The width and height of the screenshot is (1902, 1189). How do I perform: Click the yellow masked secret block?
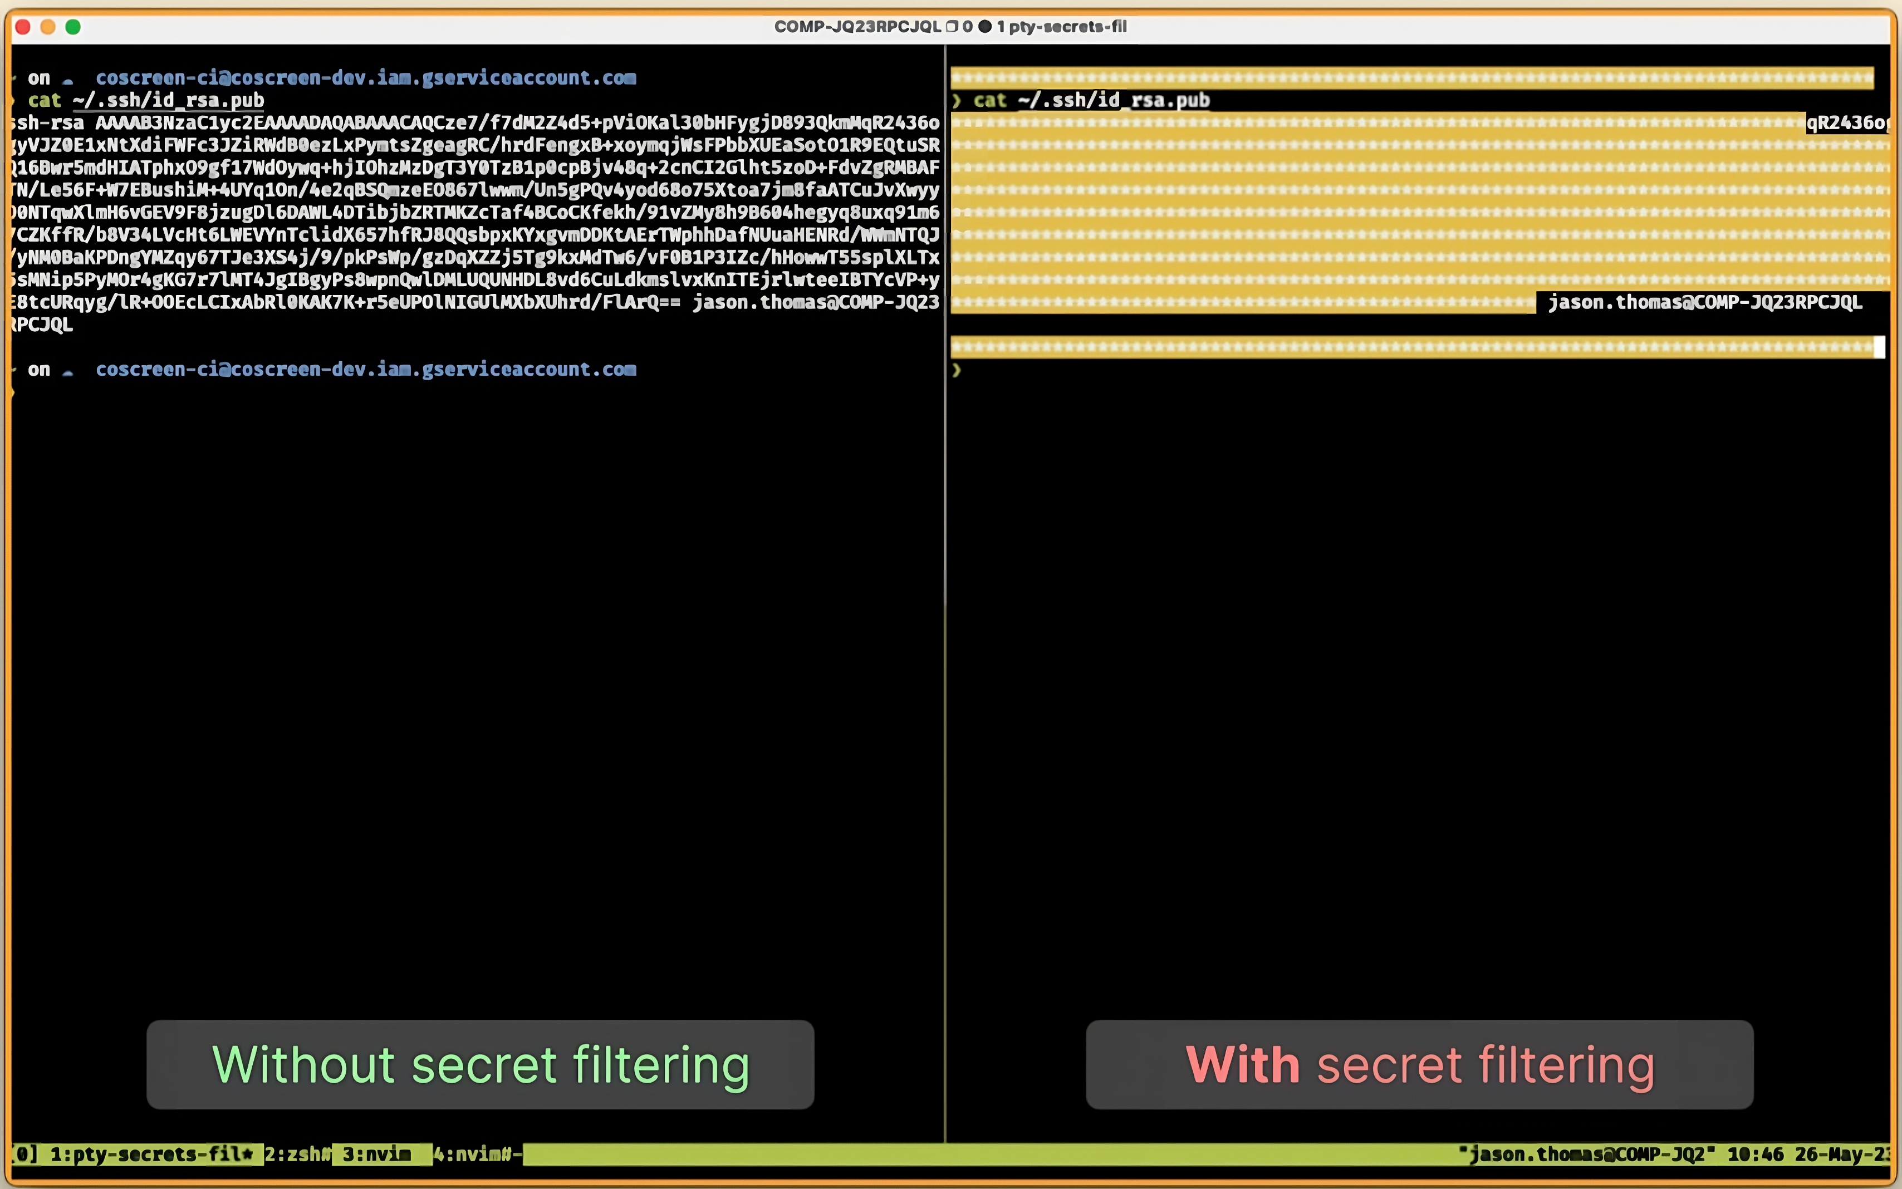tap(1376, 212)
